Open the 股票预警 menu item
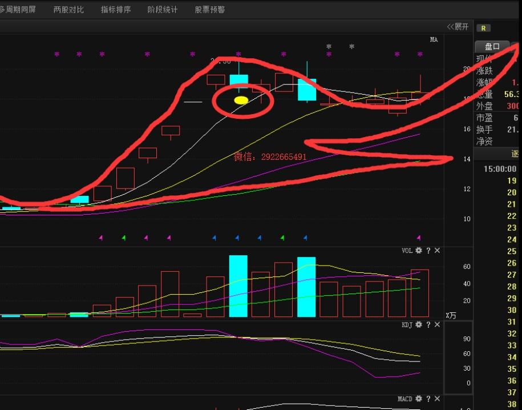 [210, 9]
